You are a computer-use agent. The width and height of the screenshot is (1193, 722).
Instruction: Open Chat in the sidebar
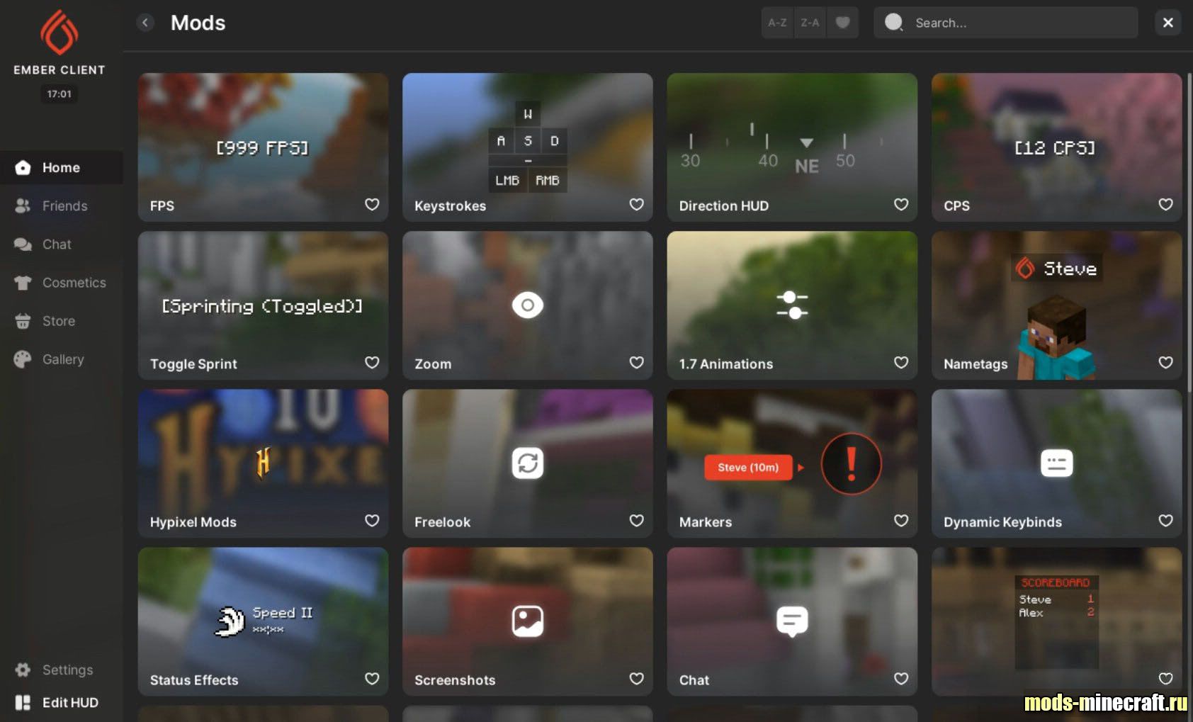point(62,244)
